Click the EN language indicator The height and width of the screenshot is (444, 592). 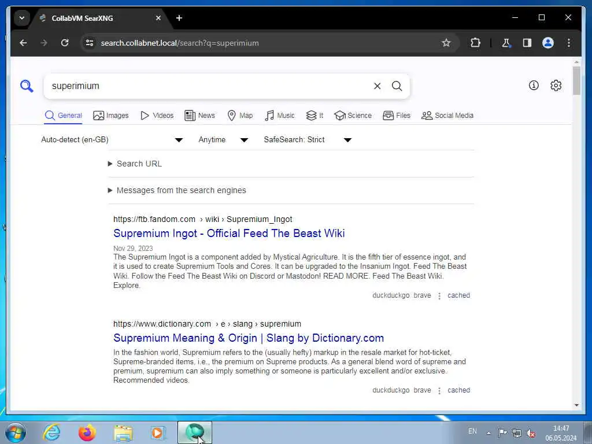coord(472,431)
